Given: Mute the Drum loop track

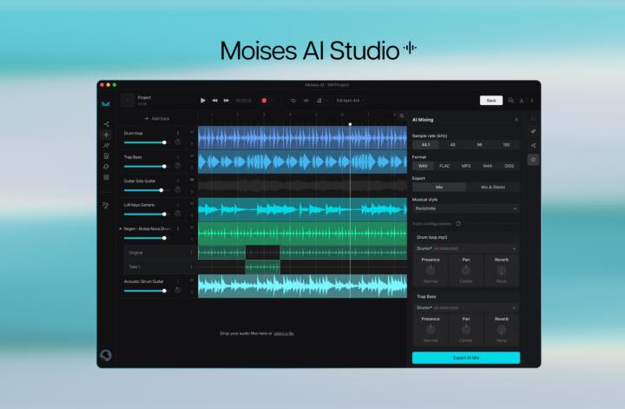Looking at the screenshot, I should [192, 132].
